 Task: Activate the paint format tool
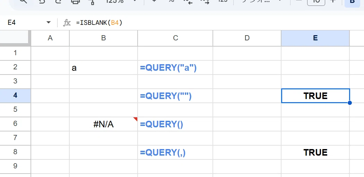coord(92,1)
